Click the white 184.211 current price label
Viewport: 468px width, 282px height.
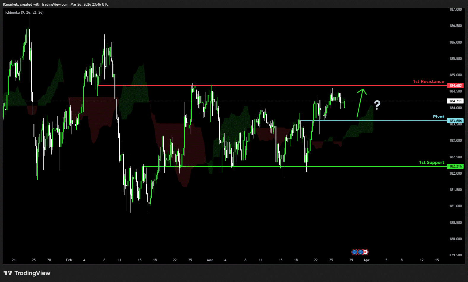[x=455, y=101]
